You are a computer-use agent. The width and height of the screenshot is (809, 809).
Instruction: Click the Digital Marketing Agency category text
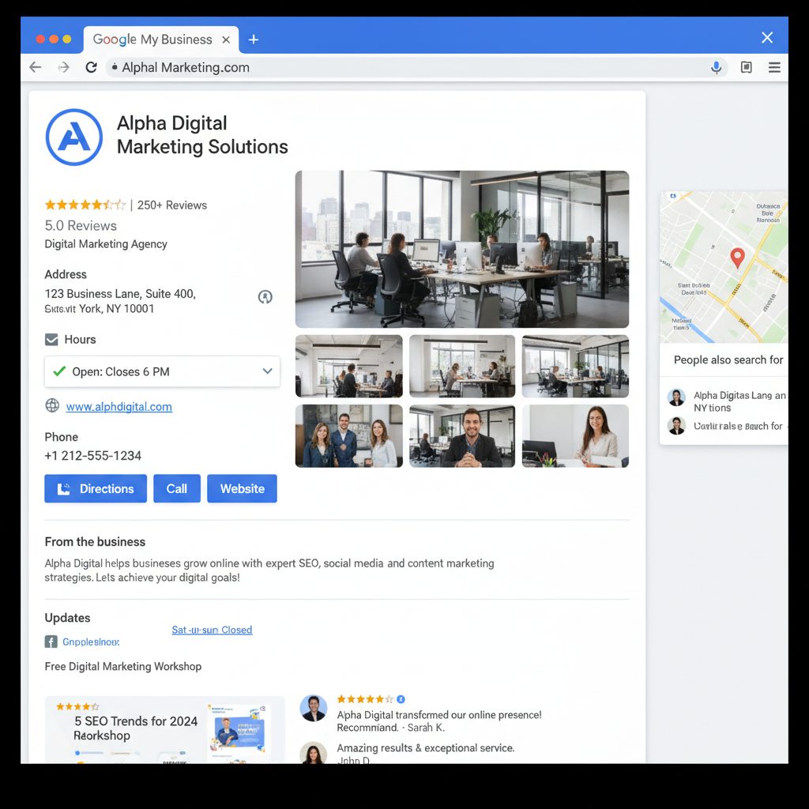click(x=106, y=244)
